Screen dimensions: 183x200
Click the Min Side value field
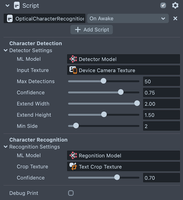pyautogui.click(x=161, y=126)
